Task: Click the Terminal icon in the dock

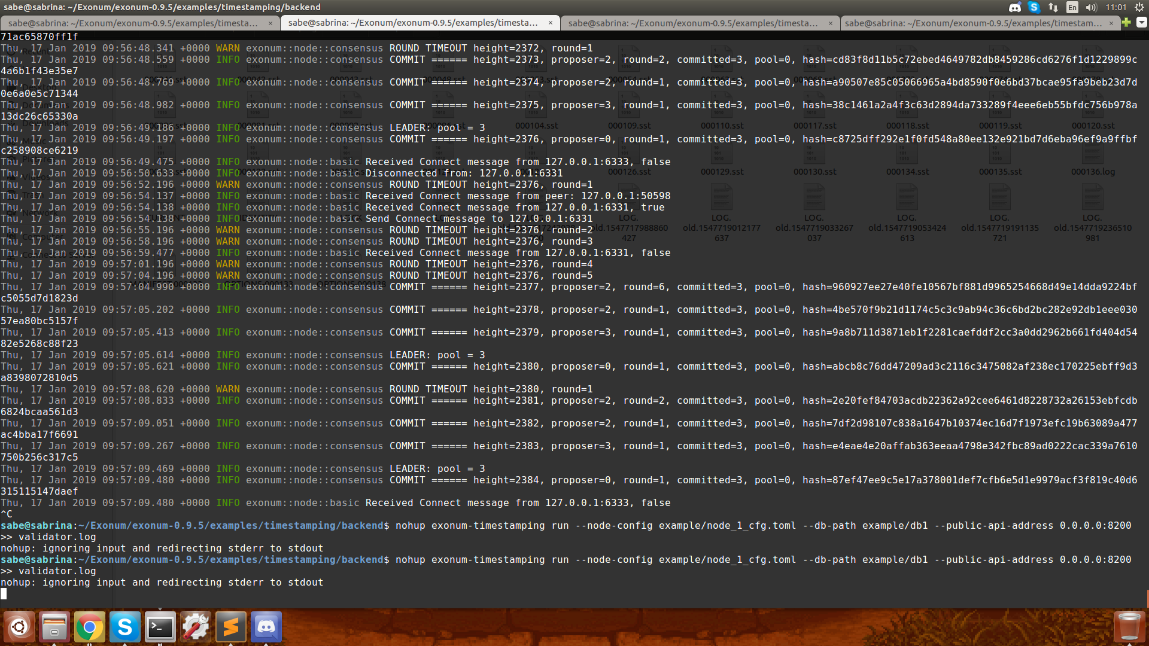Action: click(x=160, y=626)
